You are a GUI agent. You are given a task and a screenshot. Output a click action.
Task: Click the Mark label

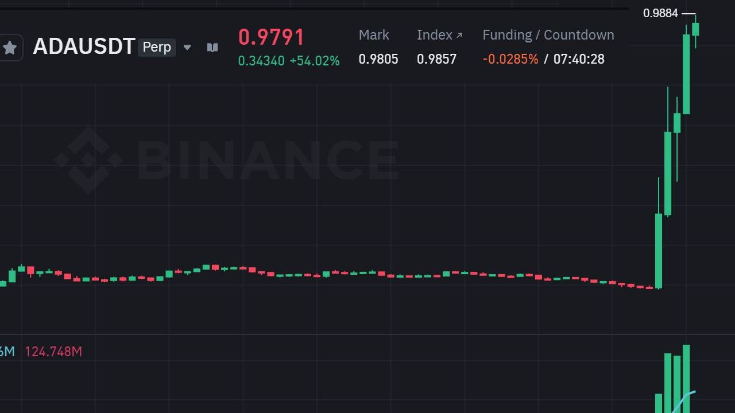click(374, 35)
